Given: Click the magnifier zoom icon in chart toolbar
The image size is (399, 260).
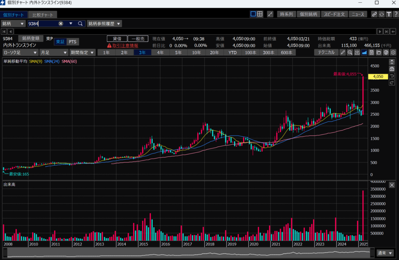Looking at the screenshot, I should pyautogui.click(x=350, y=53).
